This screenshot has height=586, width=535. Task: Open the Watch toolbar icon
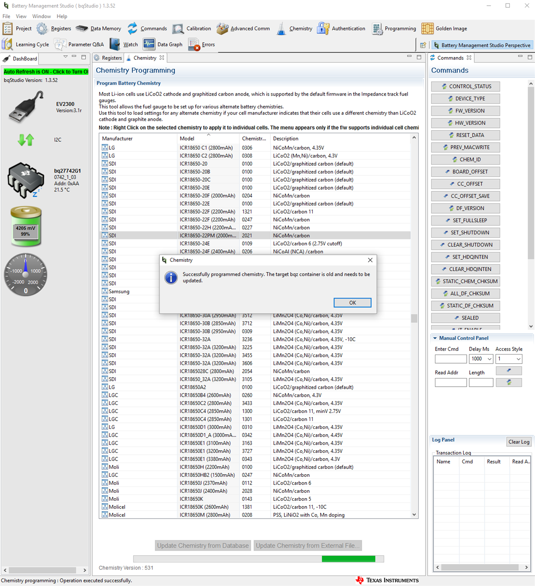pos(115,44)
